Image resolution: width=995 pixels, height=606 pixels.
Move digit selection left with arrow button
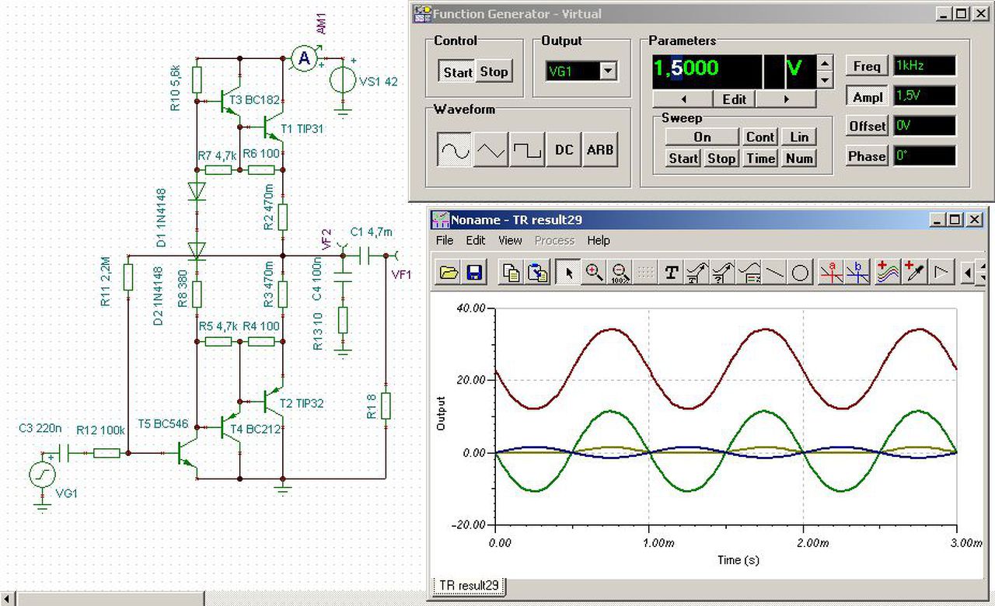point(683,99)
